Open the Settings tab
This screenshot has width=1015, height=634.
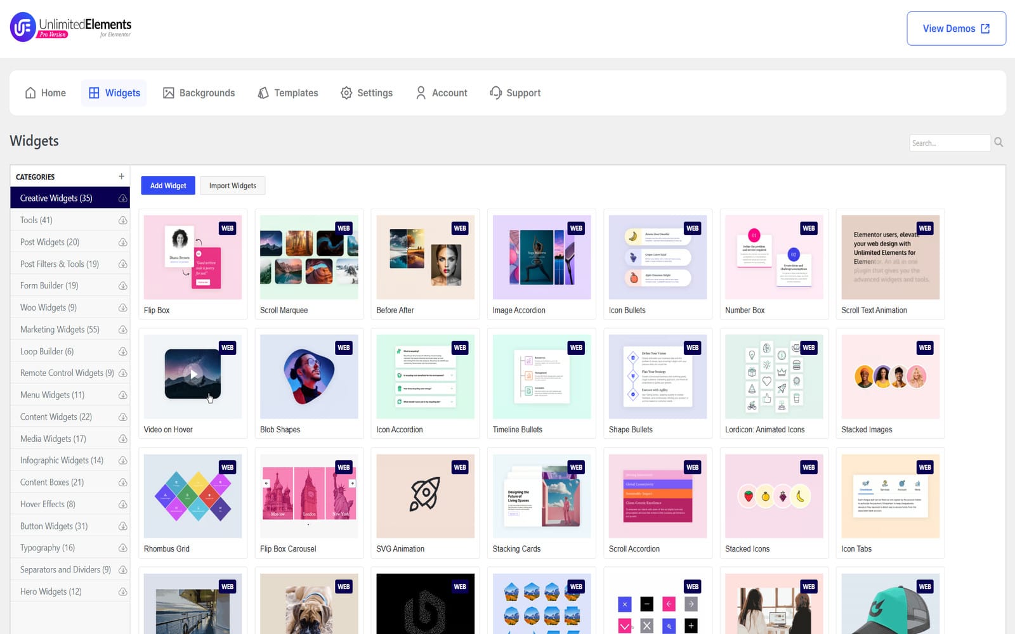coord(367,93)
